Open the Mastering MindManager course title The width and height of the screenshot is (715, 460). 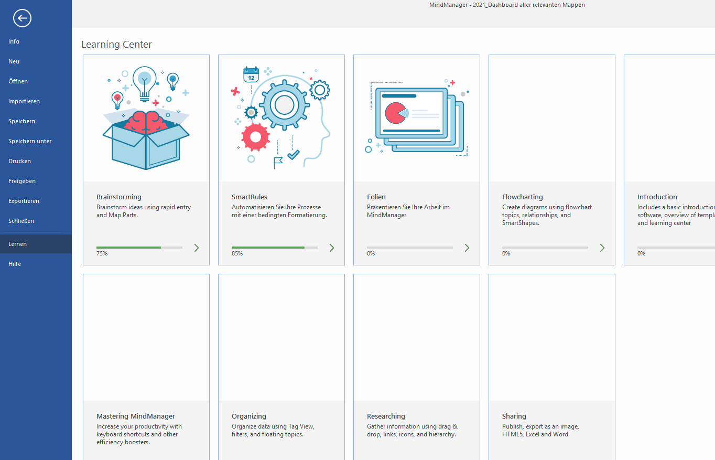pyautogui.click(x=136, y=416)
